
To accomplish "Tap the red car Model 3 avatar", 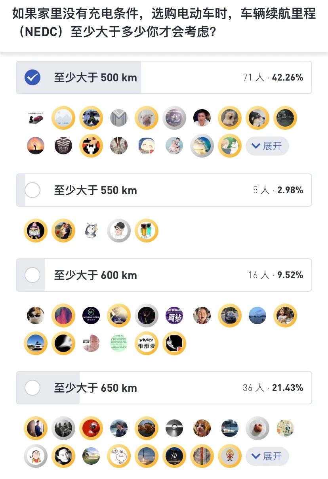I will [36, 118].
